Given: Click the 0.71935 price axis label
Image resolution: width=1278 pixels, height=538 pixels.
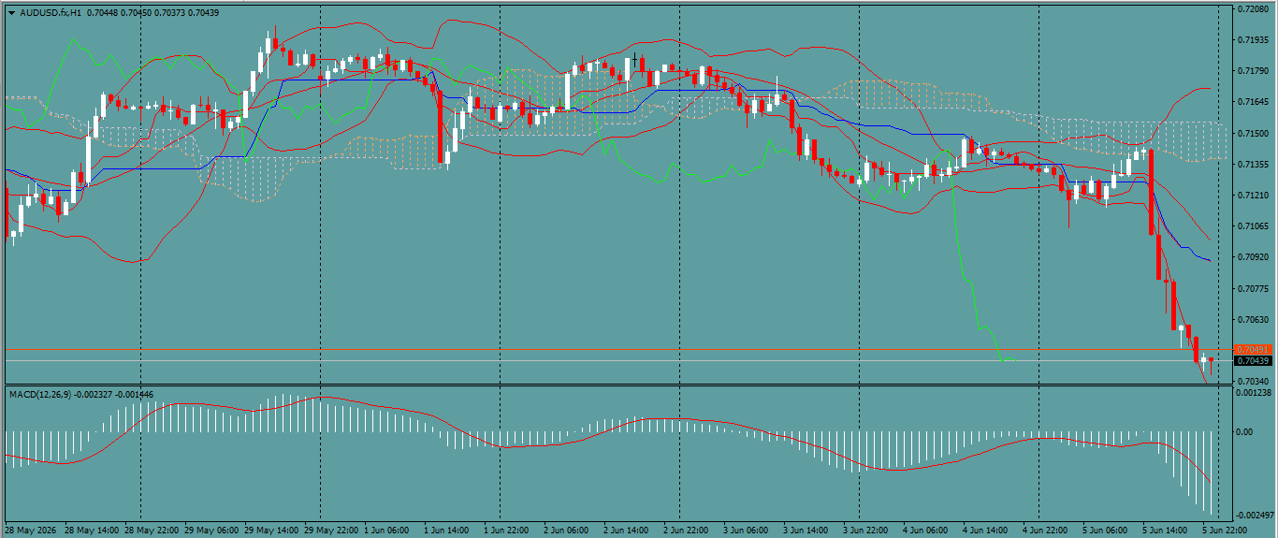Looking at the screenshot, I should tap(1253, 40).
